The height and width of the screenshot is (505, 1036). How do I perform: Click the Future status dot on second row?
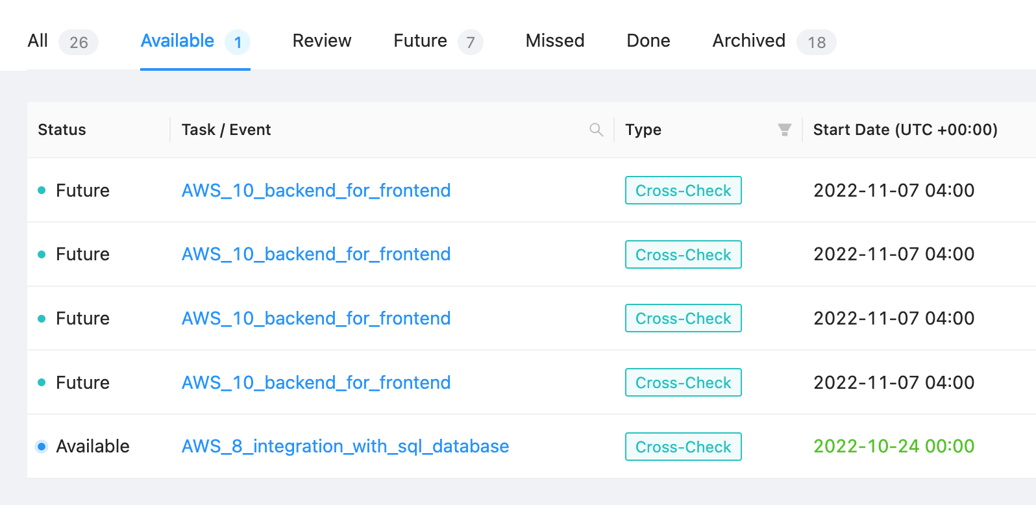[41, 254]
